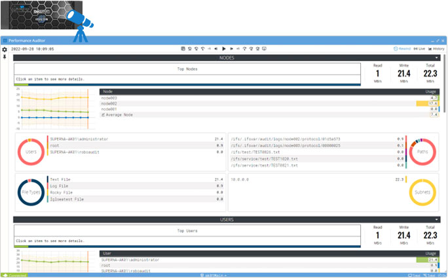448x280 pixels.
Task: Select the Log File type row
Action: coord(135,186)
